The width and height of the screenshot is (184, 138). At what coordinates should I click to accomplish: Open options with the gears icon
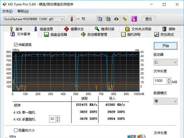124,19
